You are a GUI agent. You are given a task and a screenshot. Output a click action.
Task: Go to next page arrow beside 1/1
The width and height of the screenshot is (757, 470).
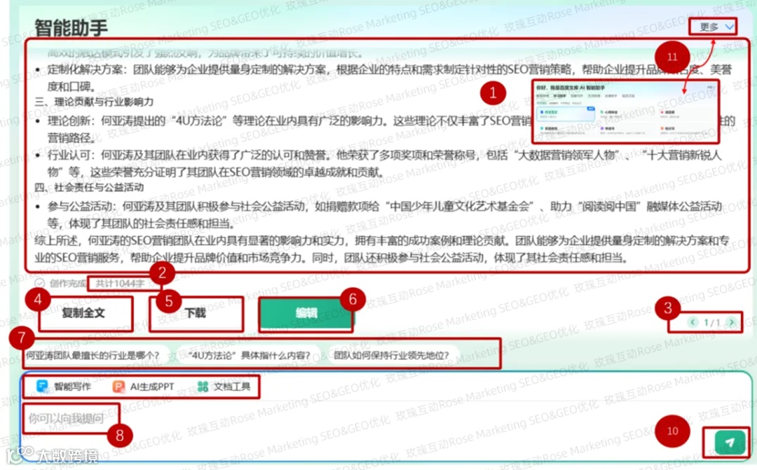pos(732,322)
